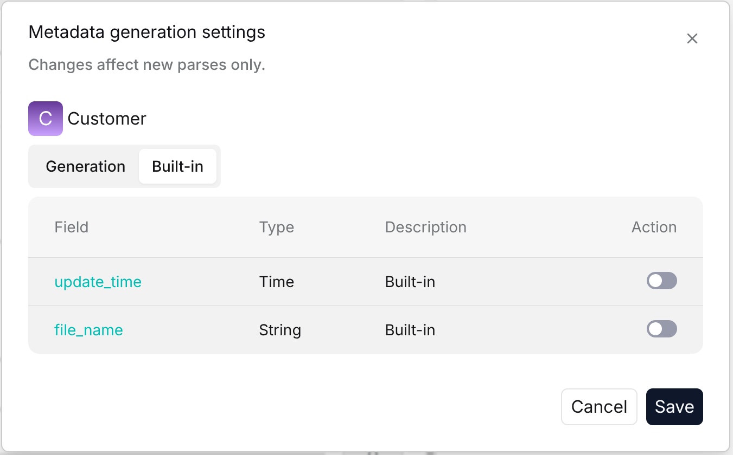
Task: Click the Type column header
Action: point(277,227)
